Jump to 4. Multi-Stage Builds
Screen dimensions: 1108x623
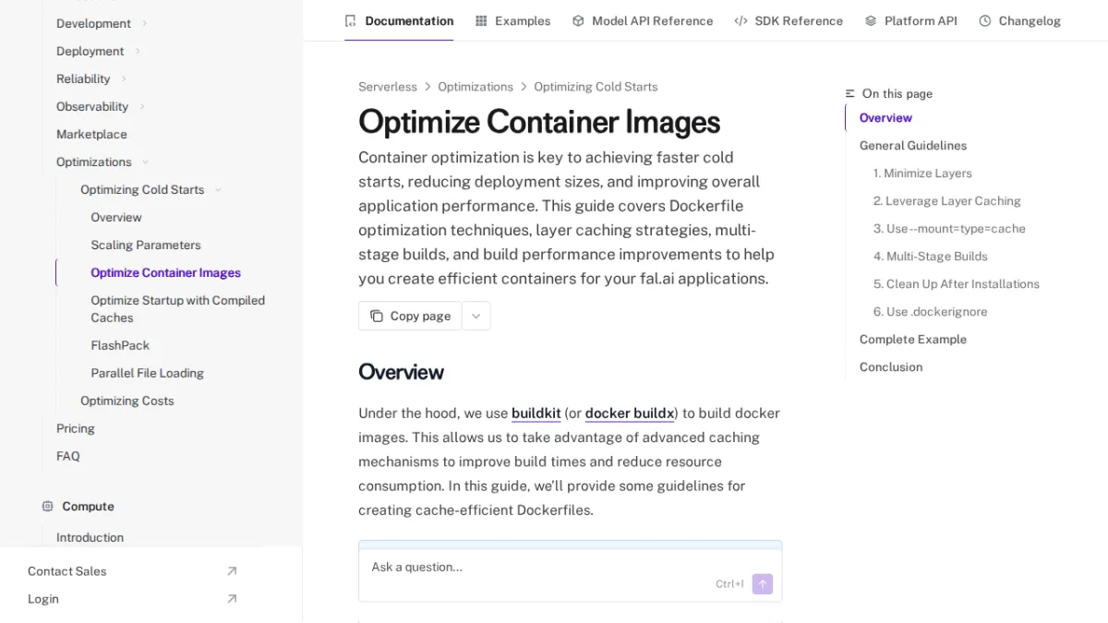[x=931, y=256]
